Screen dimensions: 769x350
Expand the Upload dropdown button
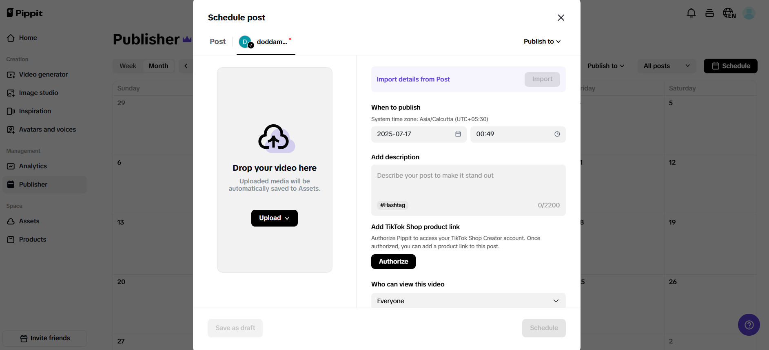point(274,218)
